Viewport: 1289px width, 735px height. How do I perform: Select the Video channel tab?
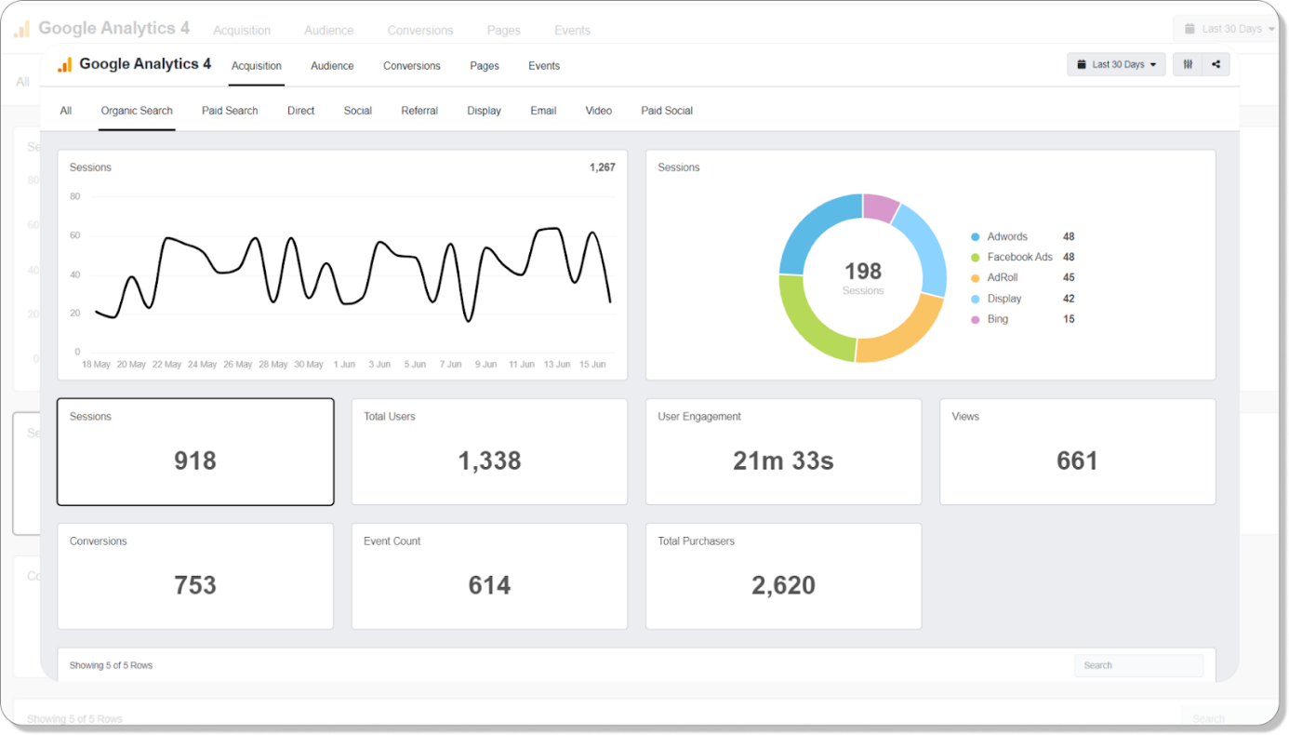click(x=599, y=111)
